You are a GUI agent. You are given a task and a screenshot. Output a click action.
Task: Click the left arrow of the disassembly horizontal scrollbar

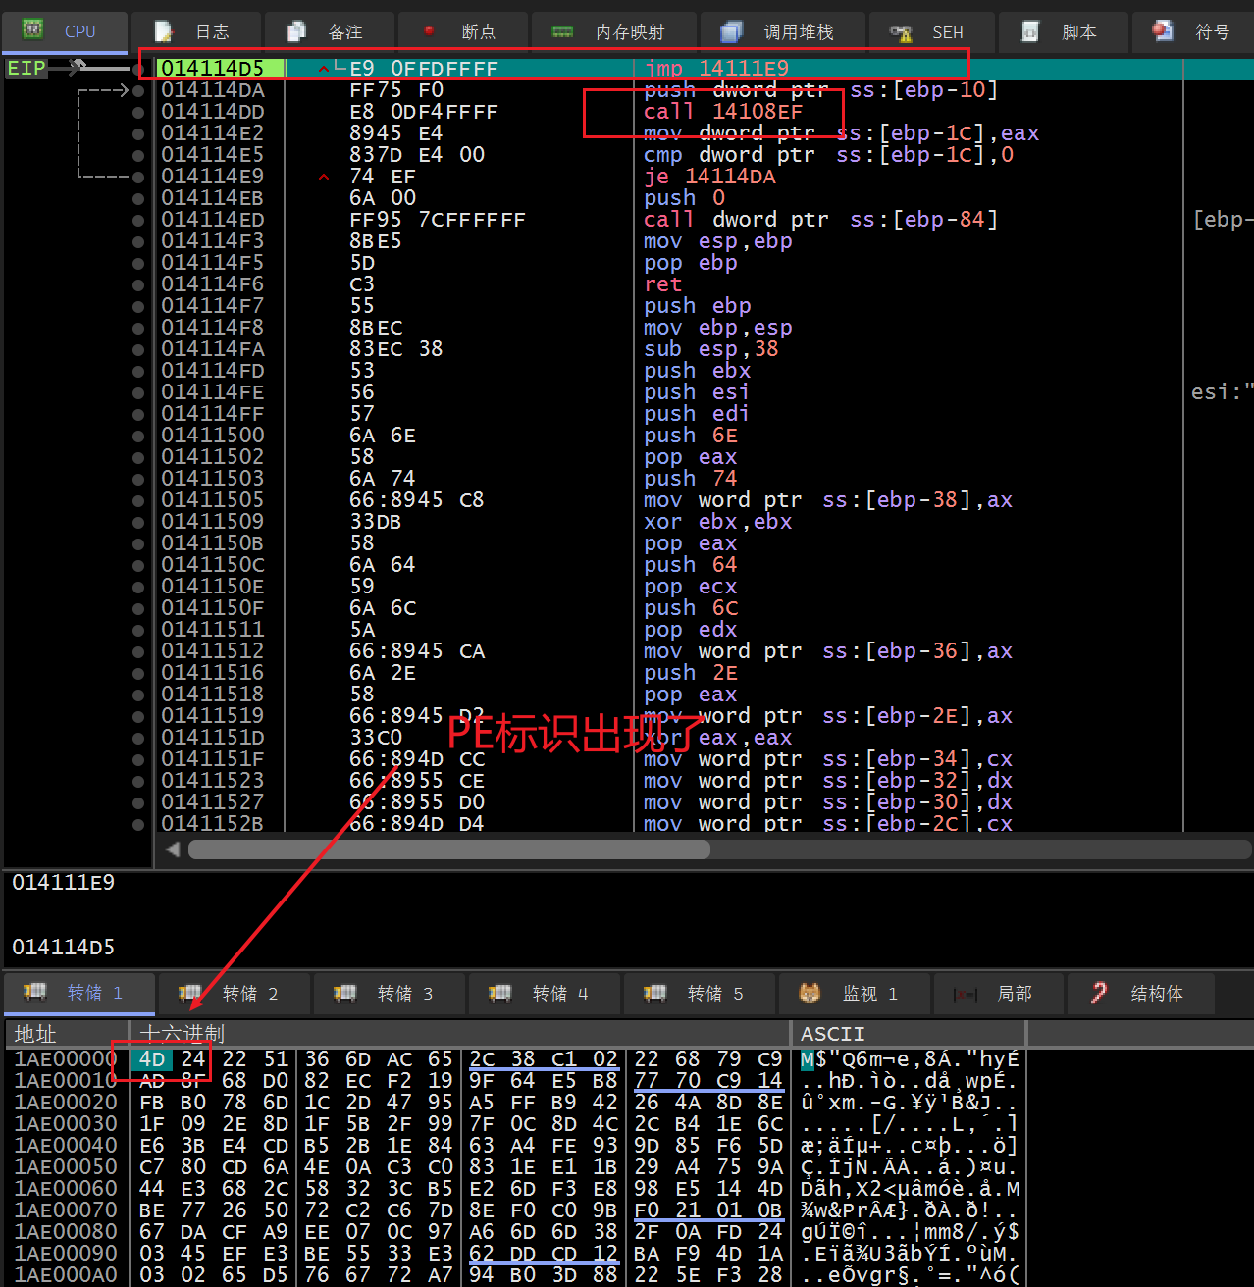[x=173, y=849]
